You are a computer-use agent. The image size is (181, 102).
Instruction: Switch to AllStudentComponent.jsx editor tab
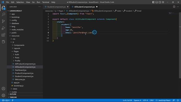pos(85,7)
